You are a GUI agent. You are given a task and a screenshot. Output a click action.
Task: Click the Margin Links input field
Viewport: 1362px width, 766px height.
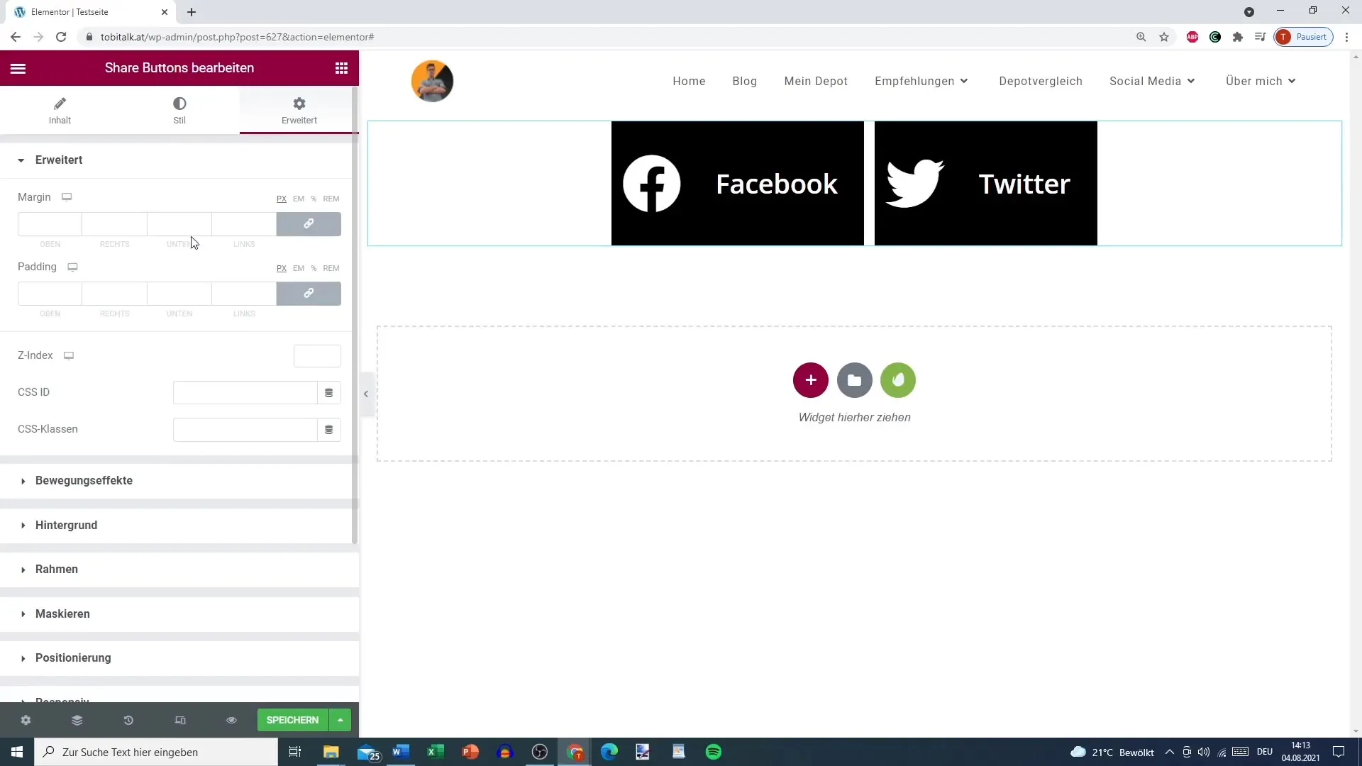[244, 224]
